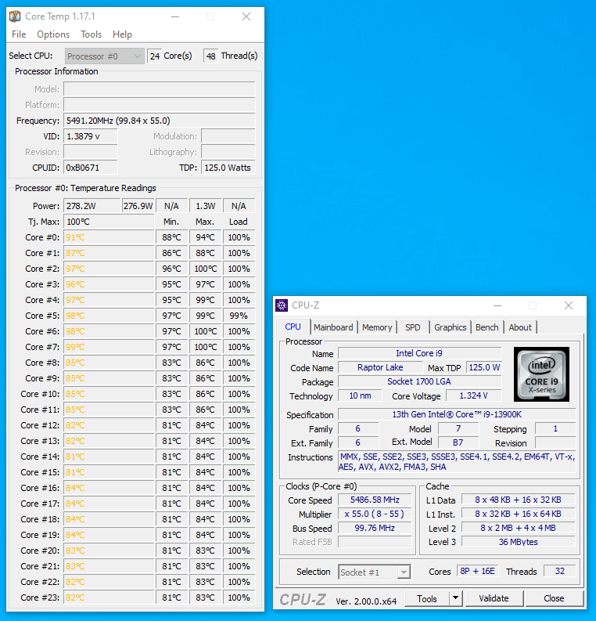Click the CPUID field 0xB0671
596x621 pixels.
tap(91, 168)
